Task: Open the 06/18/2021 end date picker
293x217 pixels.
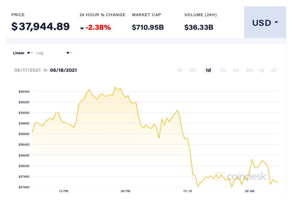Action: pyautogui.click(x=63, y=70)
